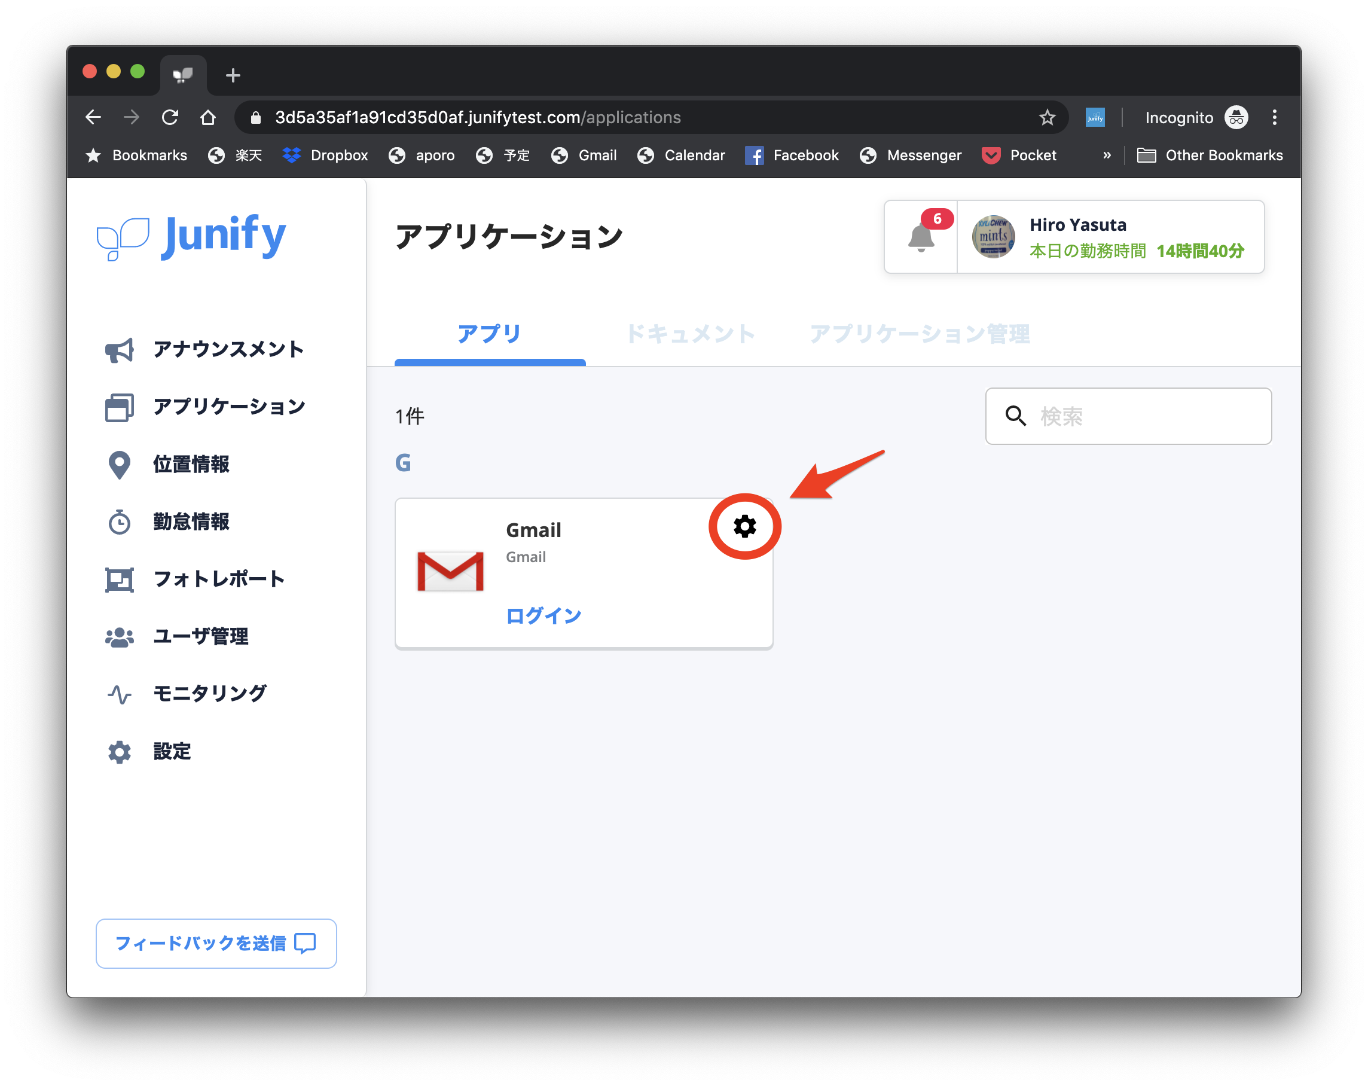This screenshot has height=1086, width=1368.
Task: Bookmark this page with star icon
Action: (x=1047, y=117)
